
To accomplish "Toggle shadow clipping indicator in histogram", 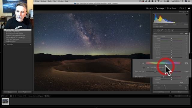I will point(154,15).
